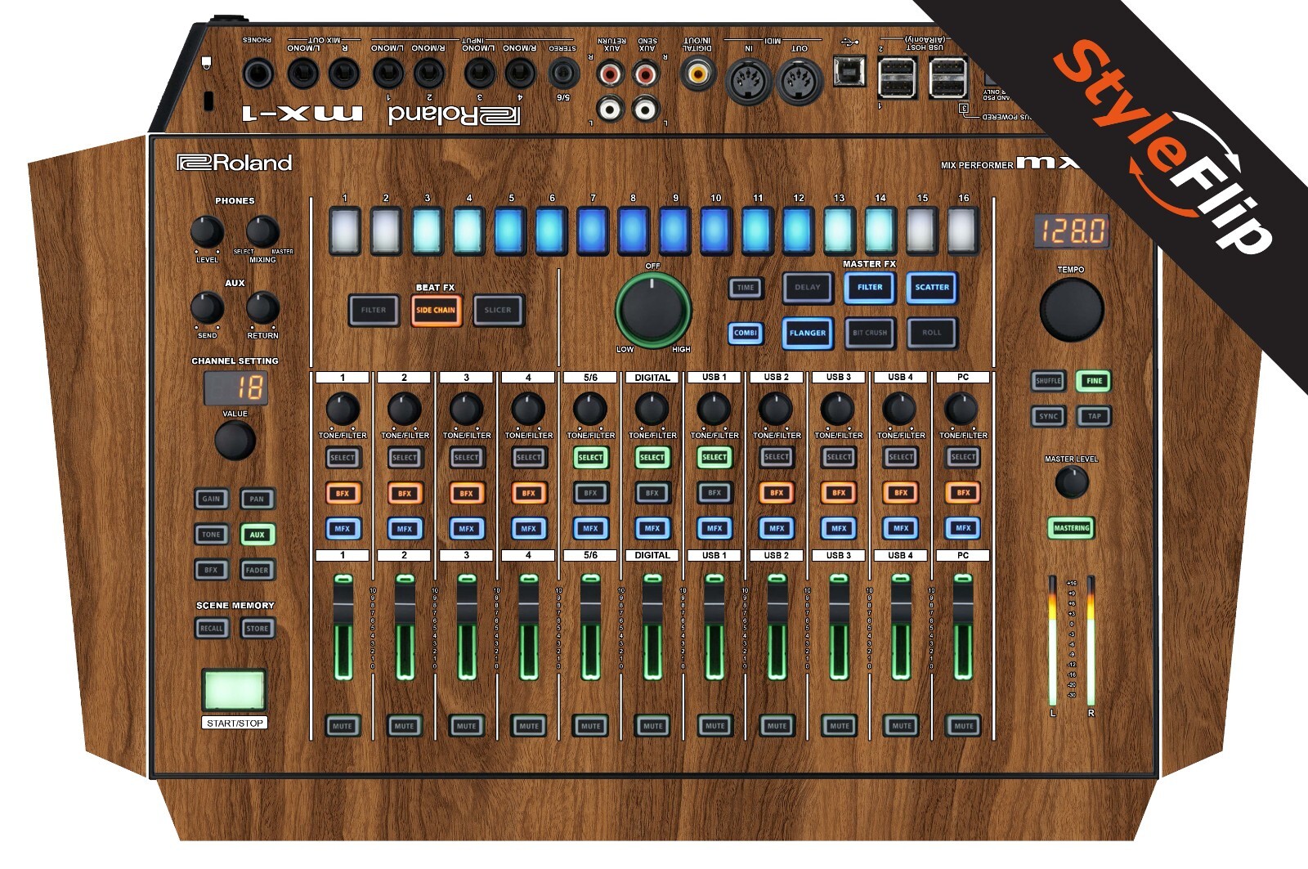
Task: Enable the SCATTER master effect
Action: [x=932, y=287]
